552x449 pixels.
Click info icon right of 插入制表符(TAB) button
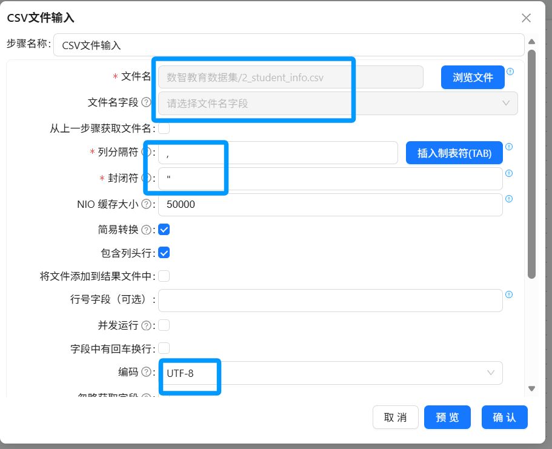509,147
